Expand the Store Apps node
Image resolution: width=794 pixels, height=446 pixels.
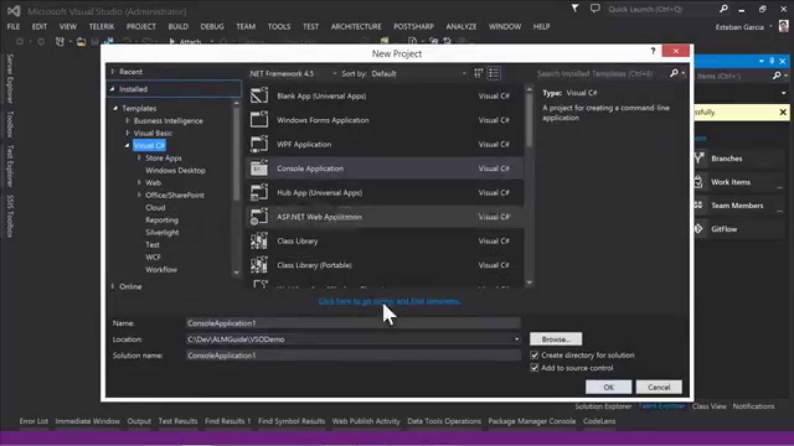[140, 158]
